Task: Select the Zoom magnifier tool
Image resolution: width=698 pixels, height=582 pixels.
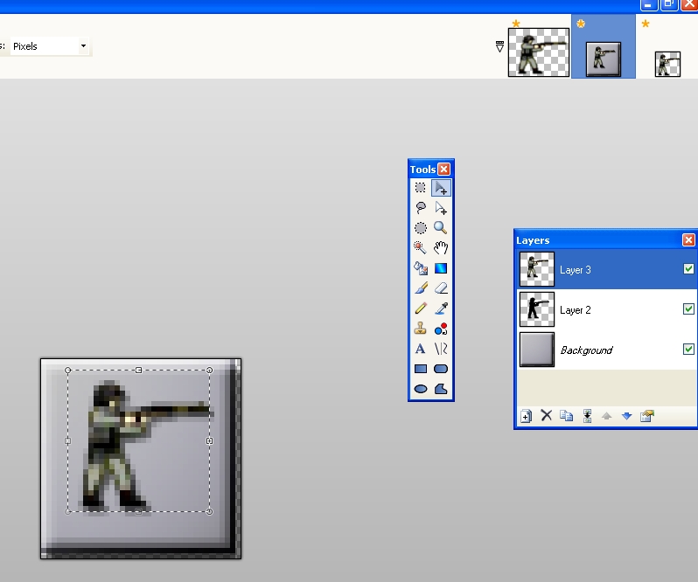Action: [441, 227]
